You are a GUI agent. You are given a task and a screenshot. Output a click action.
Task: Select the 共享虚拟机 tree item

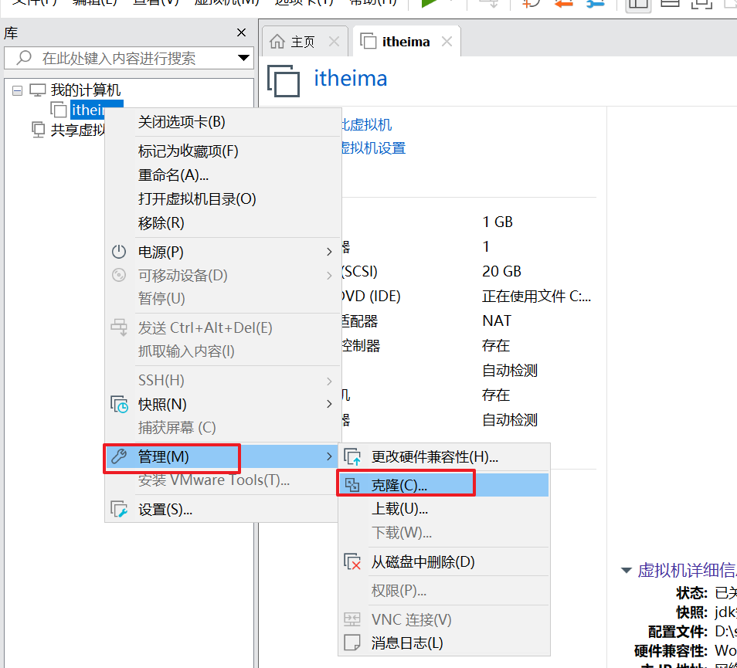pyautogui.click(x=77, y=130)
